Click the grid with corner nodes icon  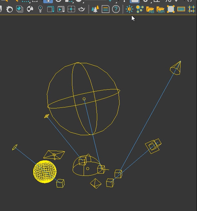[x=191, y=9]
